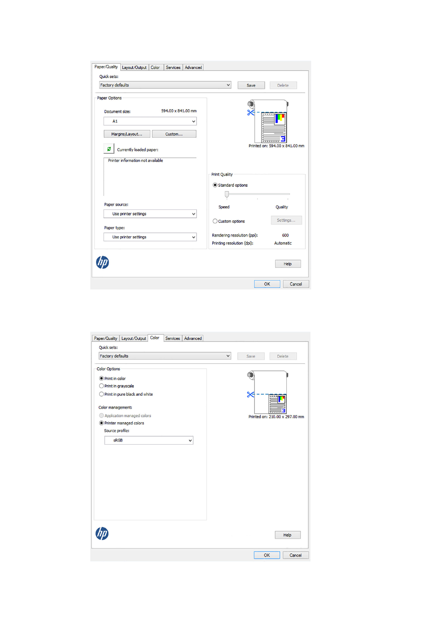Click the Speed/Quality slider handle
This screenshot has width=440, height=623.
(x=227, y=194)
